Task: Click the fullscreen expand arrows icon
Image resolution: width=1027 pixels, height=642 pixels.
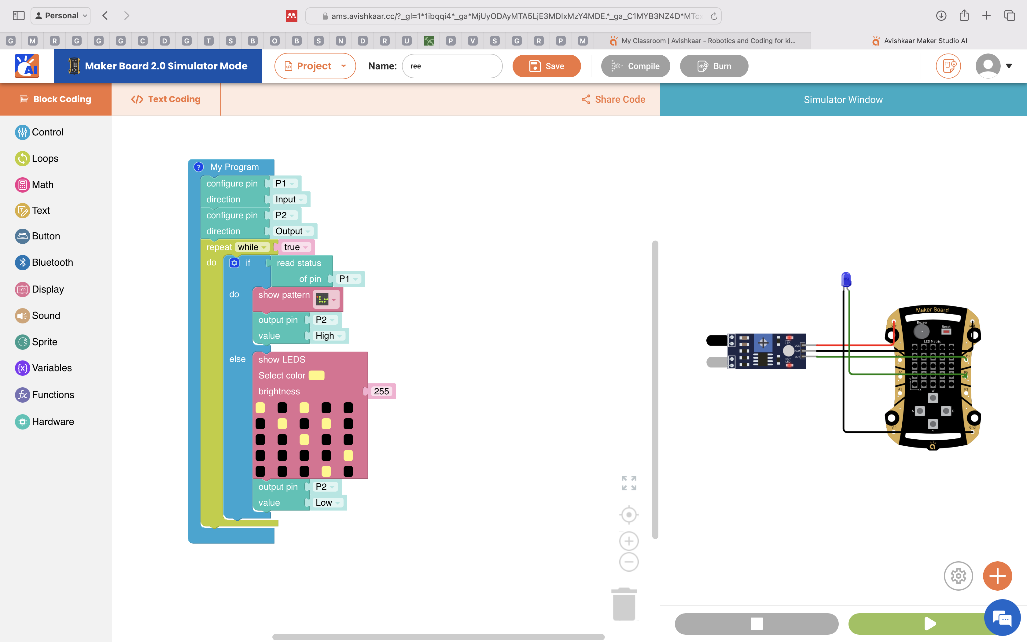Action: [x=628, y=483]
